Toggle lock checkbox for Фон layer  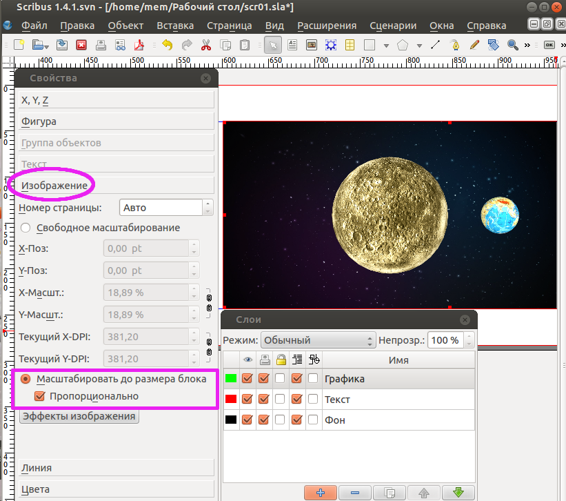pos(280,420)
